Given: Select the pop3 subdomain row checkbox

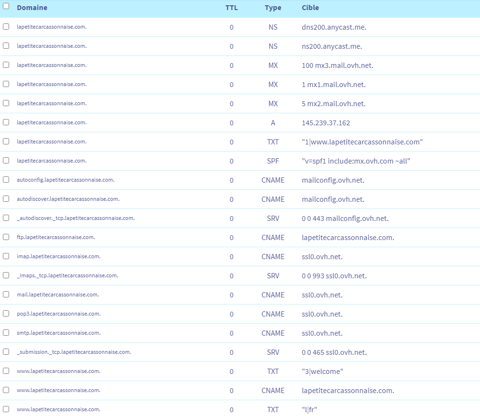Looking at the screenshot, I should click(x=6, y=314).
